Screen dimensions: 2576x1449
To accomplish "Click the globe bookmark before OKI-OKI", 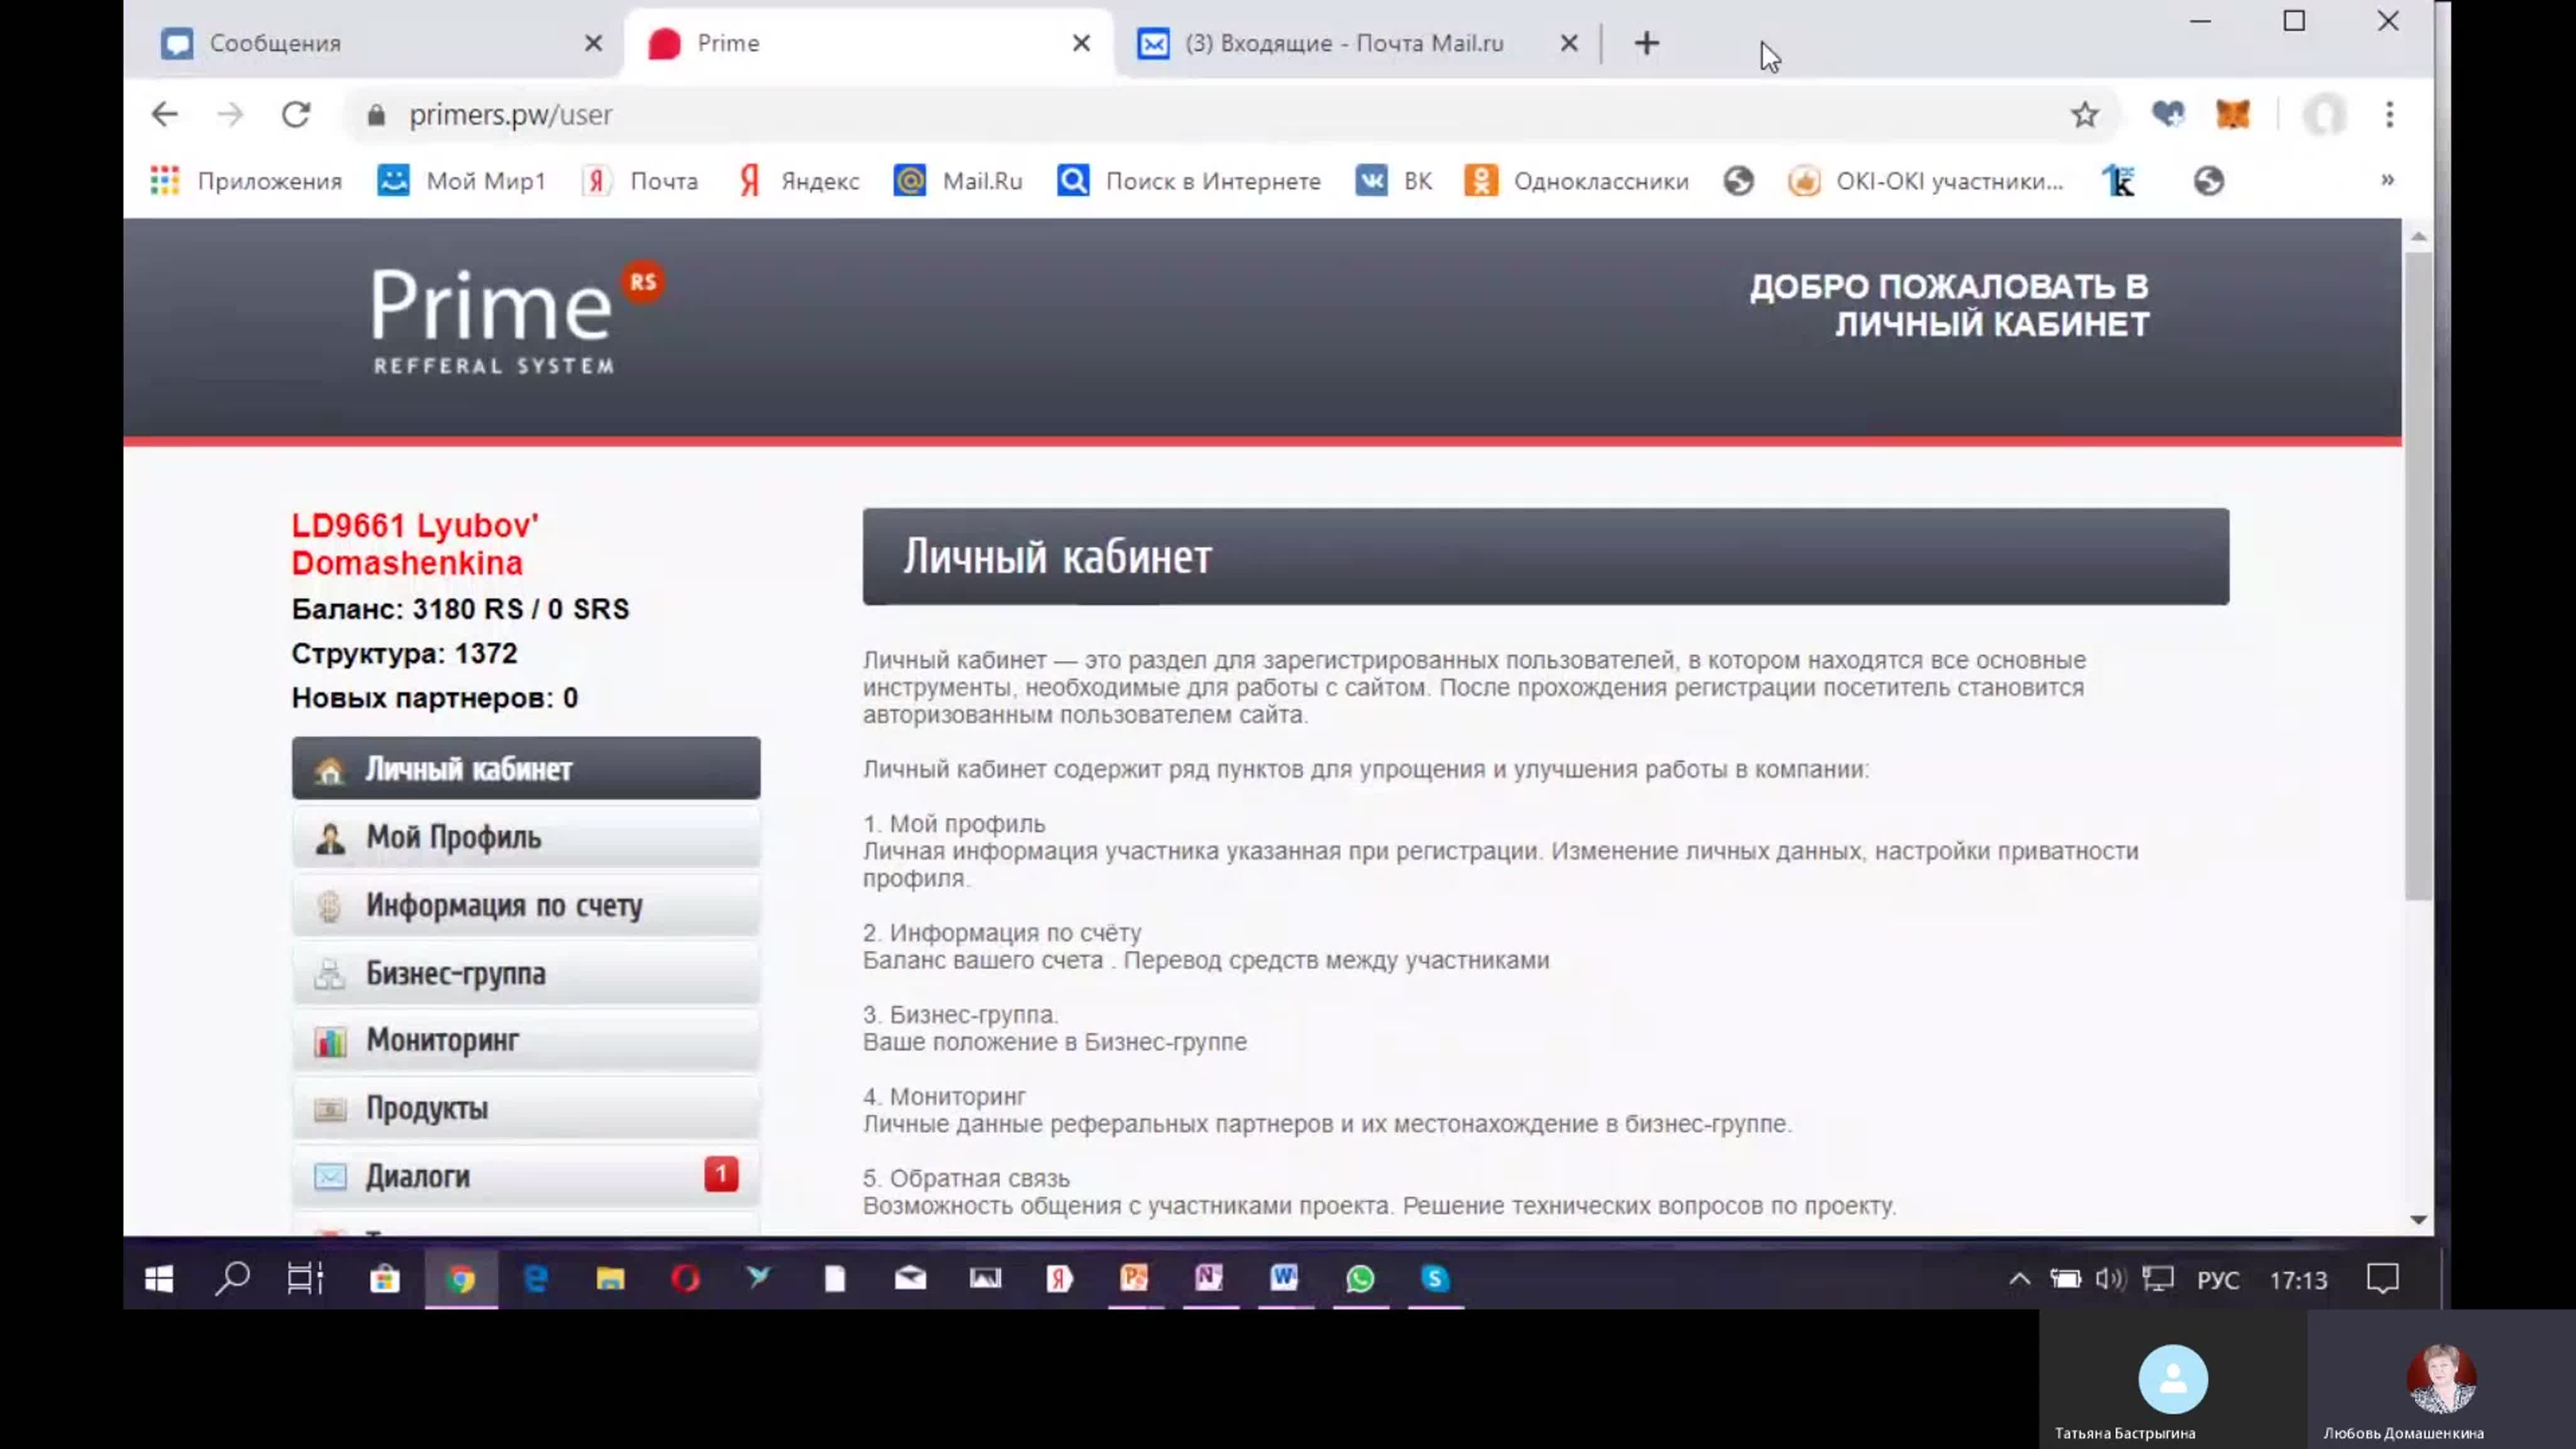I will [1739, 181].
